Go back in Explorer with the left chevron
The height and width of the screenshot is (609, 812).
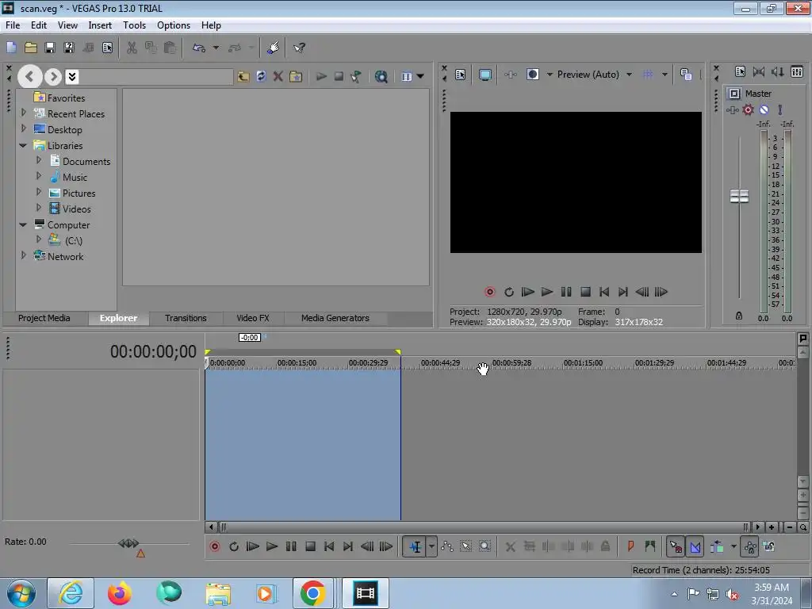pos(29,77)
